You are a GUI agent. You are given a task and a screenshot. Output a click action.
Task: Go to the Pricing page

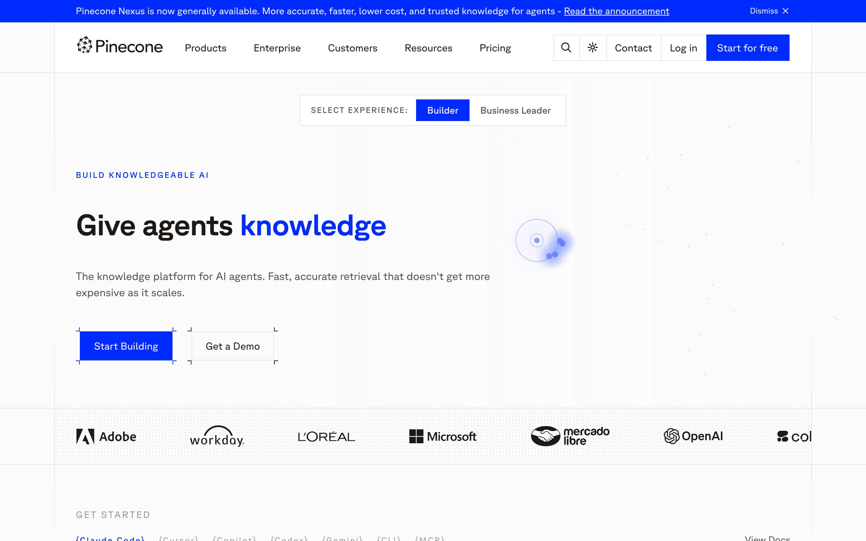click(495, 48)
